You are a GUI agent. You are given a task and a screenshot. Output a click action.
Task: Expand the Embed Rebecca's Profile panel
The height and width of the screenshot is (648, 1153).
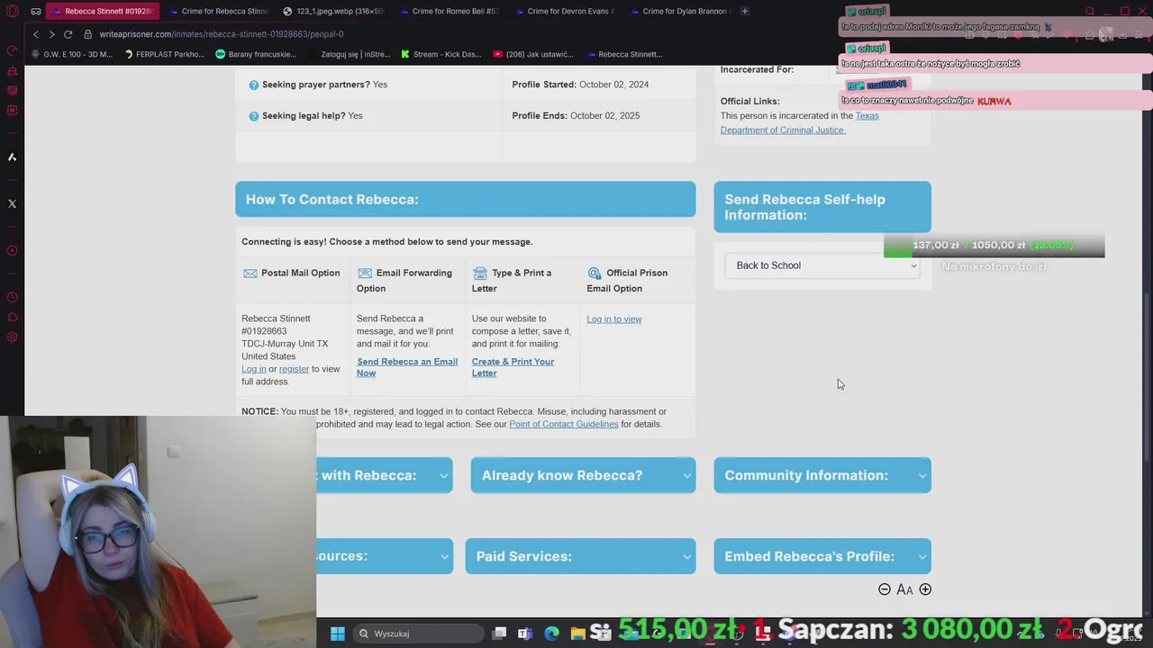pos(822,556)
